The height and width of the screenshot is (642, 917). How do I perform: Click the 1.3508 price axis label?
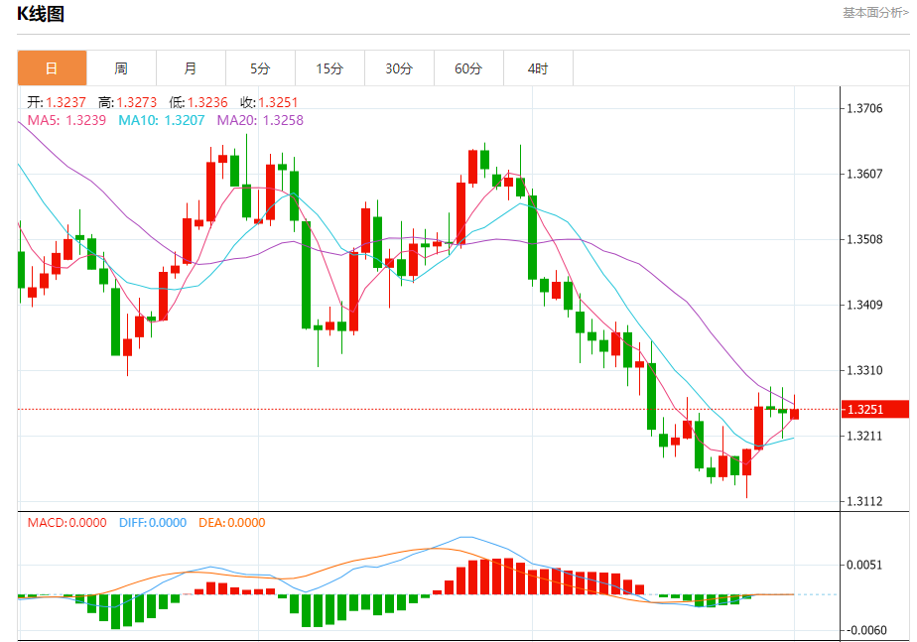(x=865, y=239)
